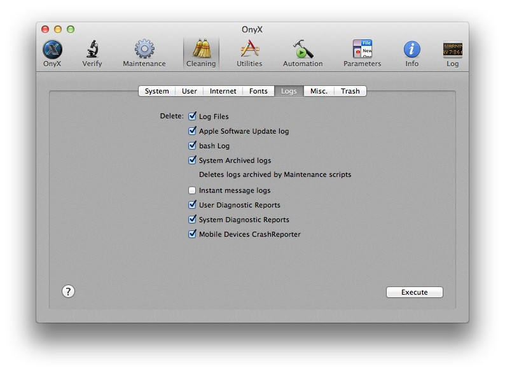The height and width of the screenshot is (373, 505).
Task: Click the OnyX window title
Action: pos(252,29)
